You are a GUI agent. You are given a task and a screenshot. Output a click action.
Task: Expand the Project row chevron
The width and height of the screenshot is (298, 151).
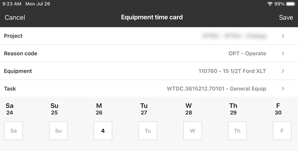283,36
